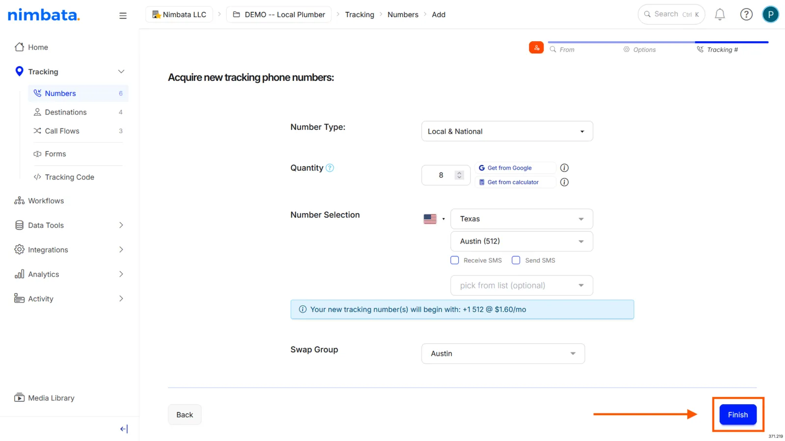Open the Number Type dropdown
The height and width of the screenshot is (441, 785).
(x=507, y=131)
